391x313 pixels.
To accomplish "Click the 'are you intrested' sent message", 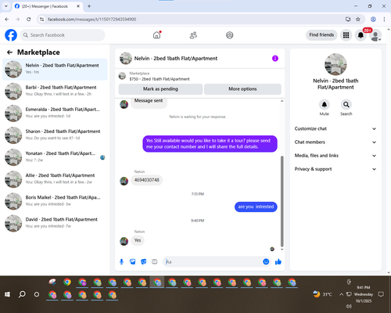I will [x=256, y=207].
